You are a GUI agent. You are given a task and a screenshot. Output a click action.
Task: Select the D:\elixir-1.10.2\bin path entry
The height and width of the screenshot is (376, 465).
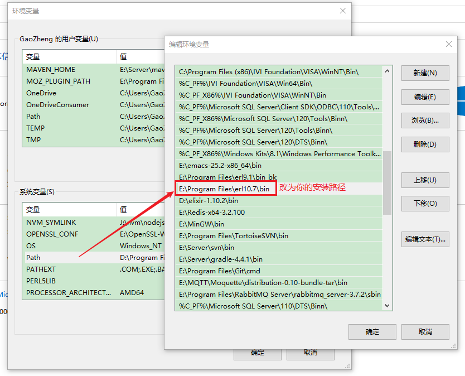coord(226,200)
